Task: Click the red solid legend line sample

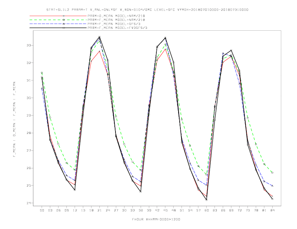Action: pos(58,16)
